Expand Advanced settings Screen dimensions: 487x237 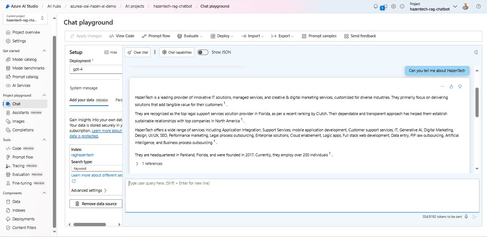[89, 190]
